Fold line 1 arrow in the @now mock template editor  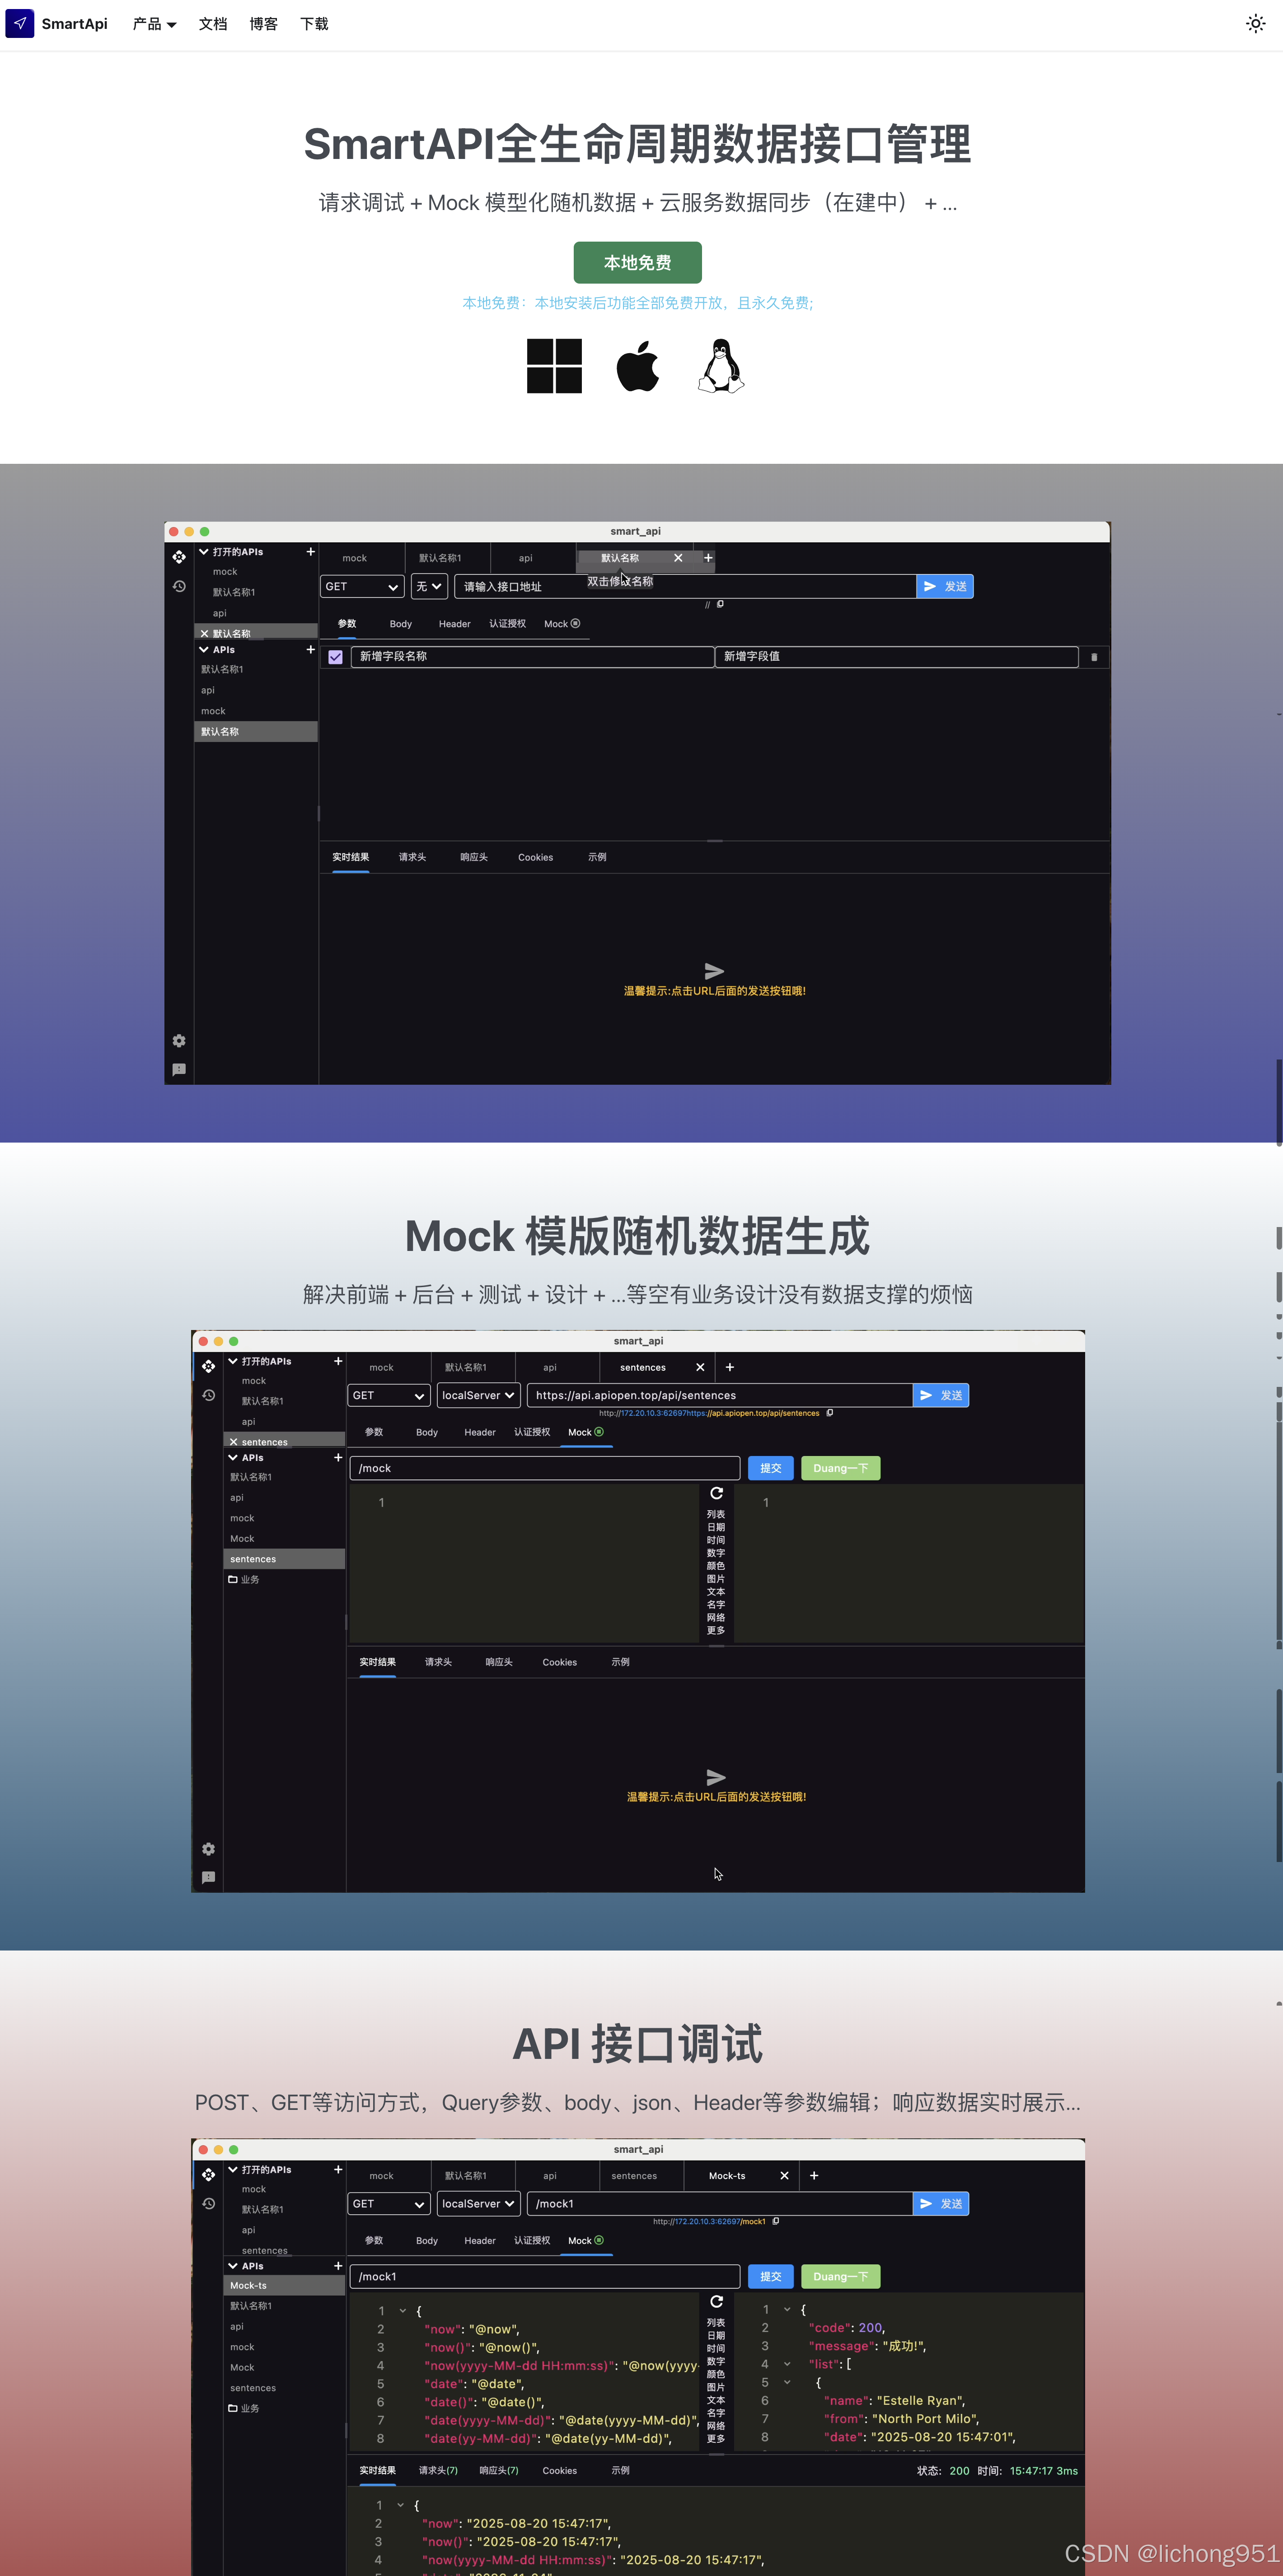tap(403, 2311)
